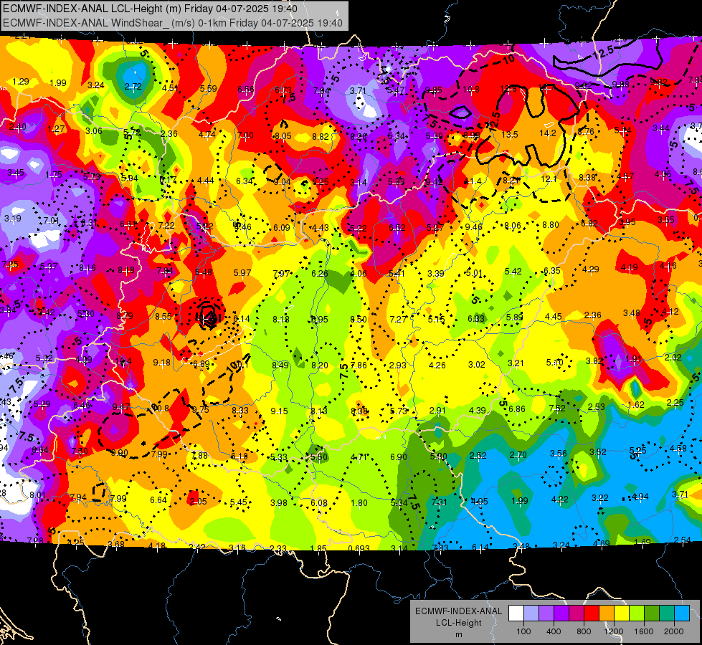
Task: Click the wind shear value 4.71
Action: pos(359,457)
